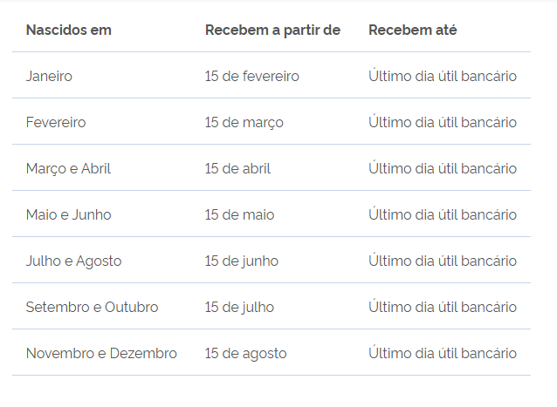Select the '15 de agosto' date
This screenshot has width=557, height=407.
coord(245,354)
